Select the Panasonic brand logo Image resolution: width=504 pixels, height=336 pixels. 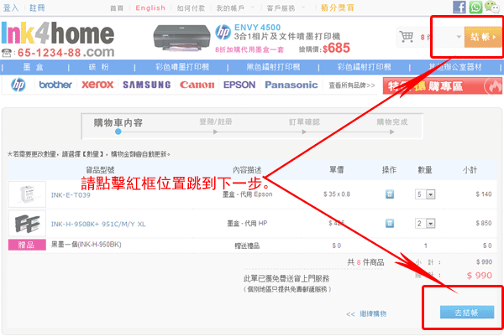291,85
